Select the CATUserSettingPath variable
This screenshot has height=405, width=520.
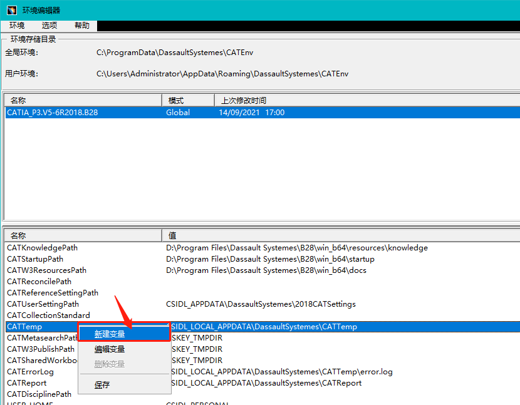click(43, 304)
